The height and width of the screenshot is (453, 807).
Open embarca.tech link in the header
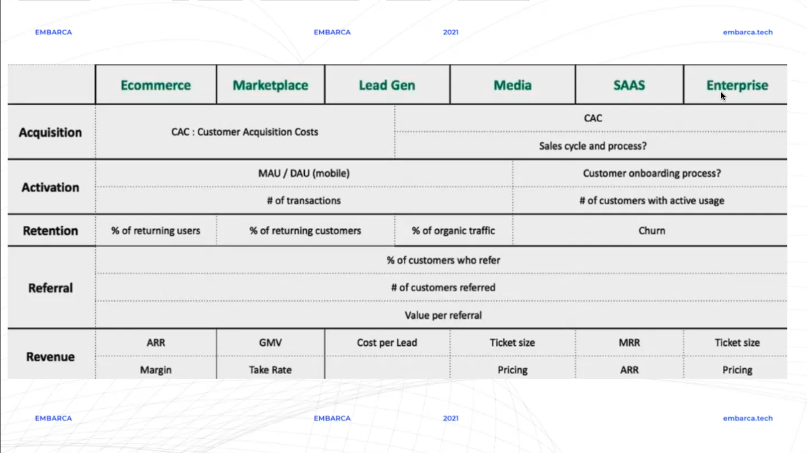pos(748,32)
